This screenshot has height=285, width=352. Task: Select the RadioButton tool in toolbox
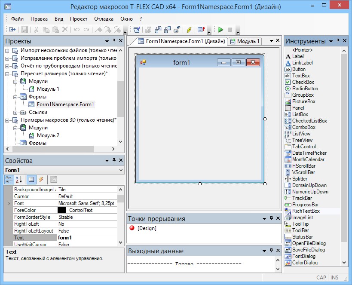305,89
